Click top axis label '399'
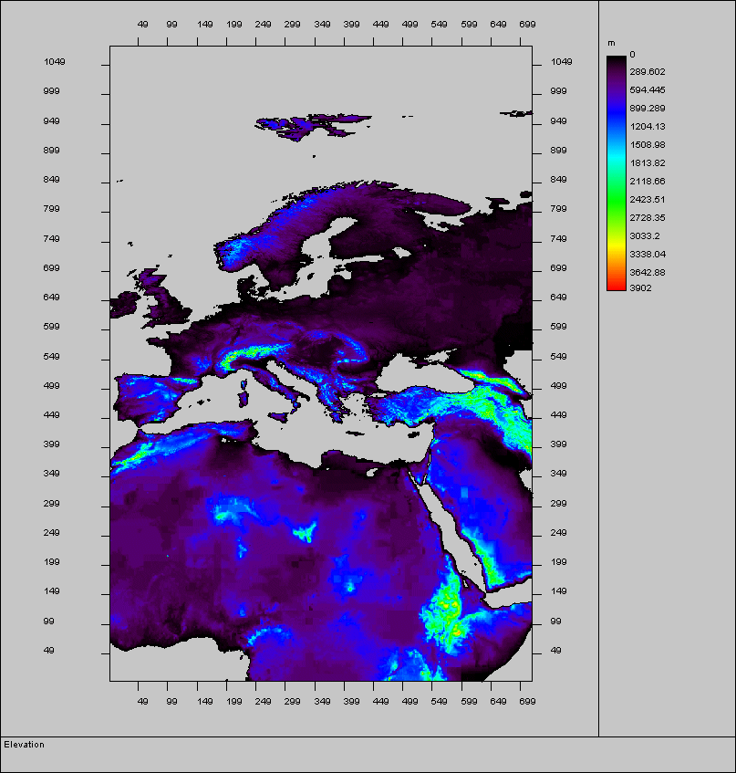Screen dimensions: 736x773 click(x=351, y=24)
